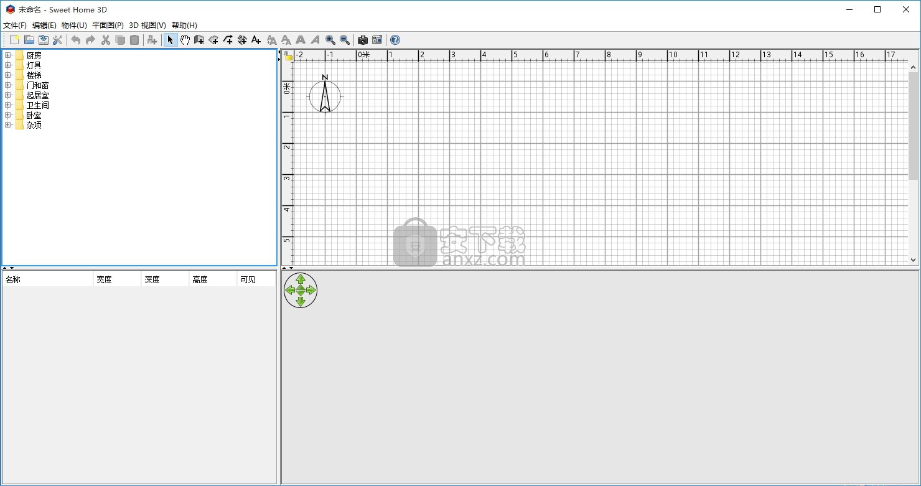
Task: Expand the 楼梯 category
Action: pyautogui.click(x=8, y=75)
